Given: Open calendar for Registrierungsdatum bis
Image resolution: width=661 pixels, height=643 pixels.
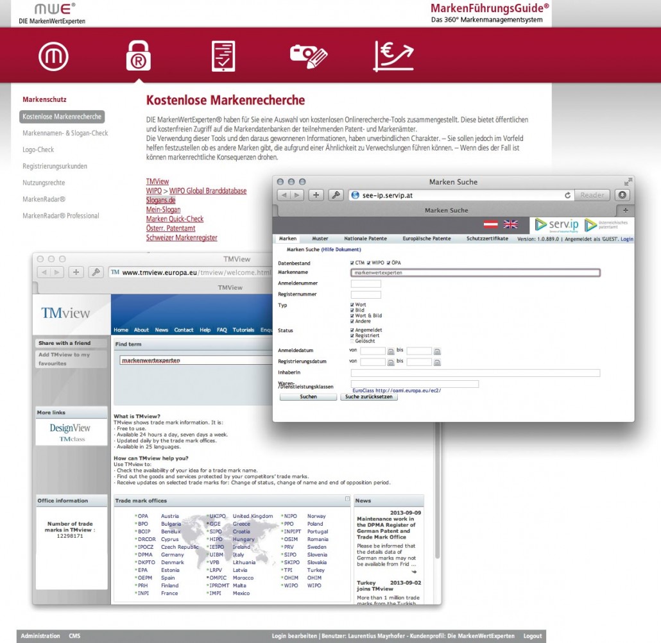Looking at the screenshot, I should pyautogui.click(x=437, y=362).
